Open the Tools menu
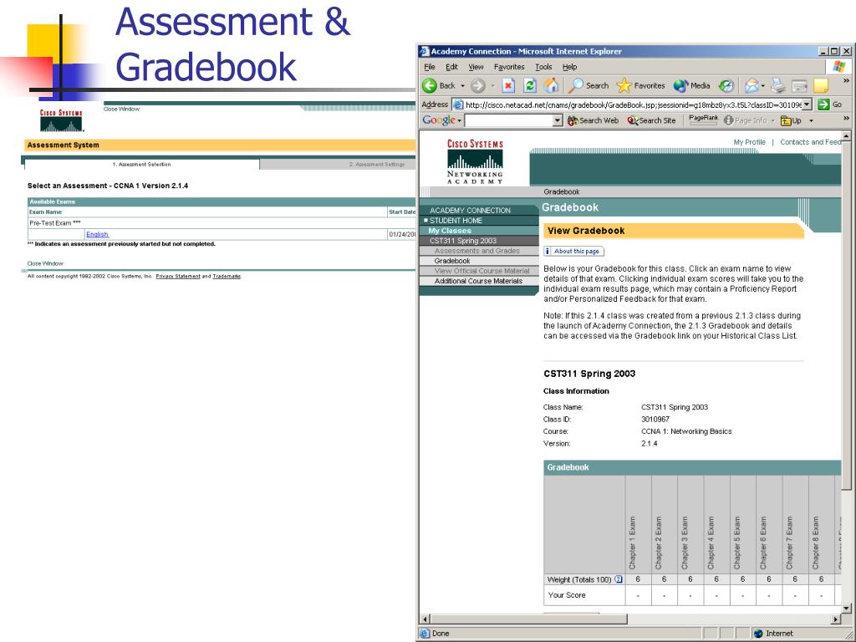 [543, 67]
